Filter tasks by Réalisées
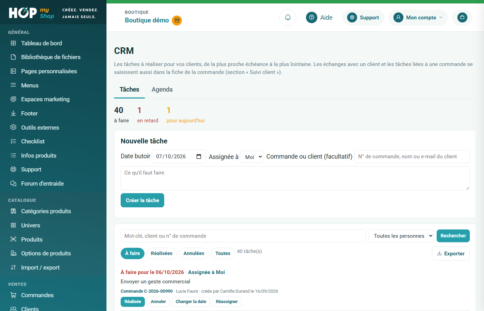This screenshot has width=484, height=311. (x=162, y=253)
